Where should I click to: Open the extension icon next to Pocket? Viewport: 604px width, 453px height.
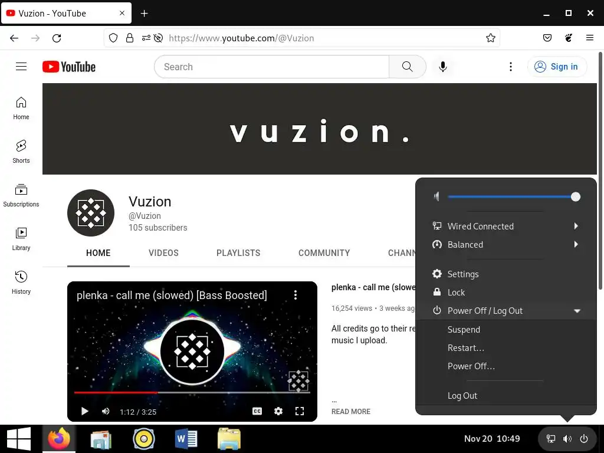(569, 38)
